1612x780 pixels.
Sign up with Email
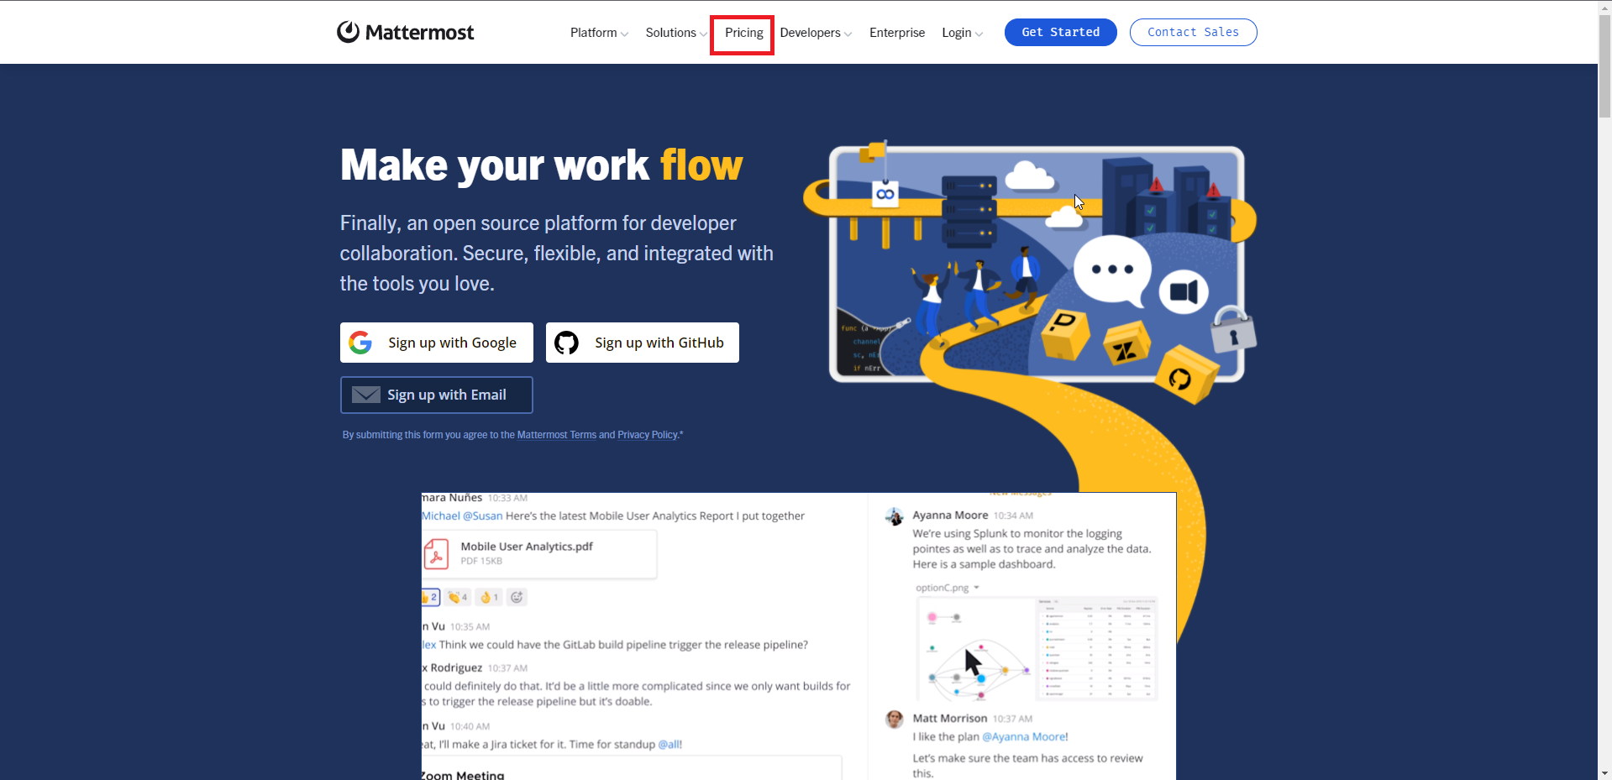tap(436, 395)
